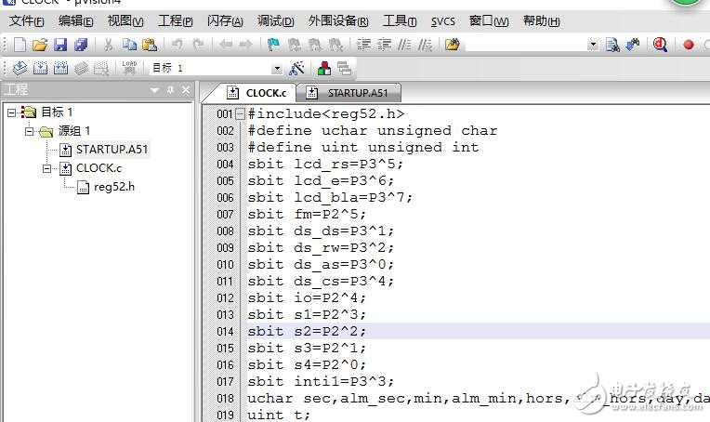Screen dimensions: 710x422
Task: Start debug session magnifier icon
Action: [x=660, y=45]
